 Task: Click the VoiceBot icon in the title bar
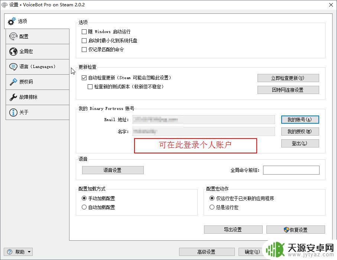(x=4, y=4)
